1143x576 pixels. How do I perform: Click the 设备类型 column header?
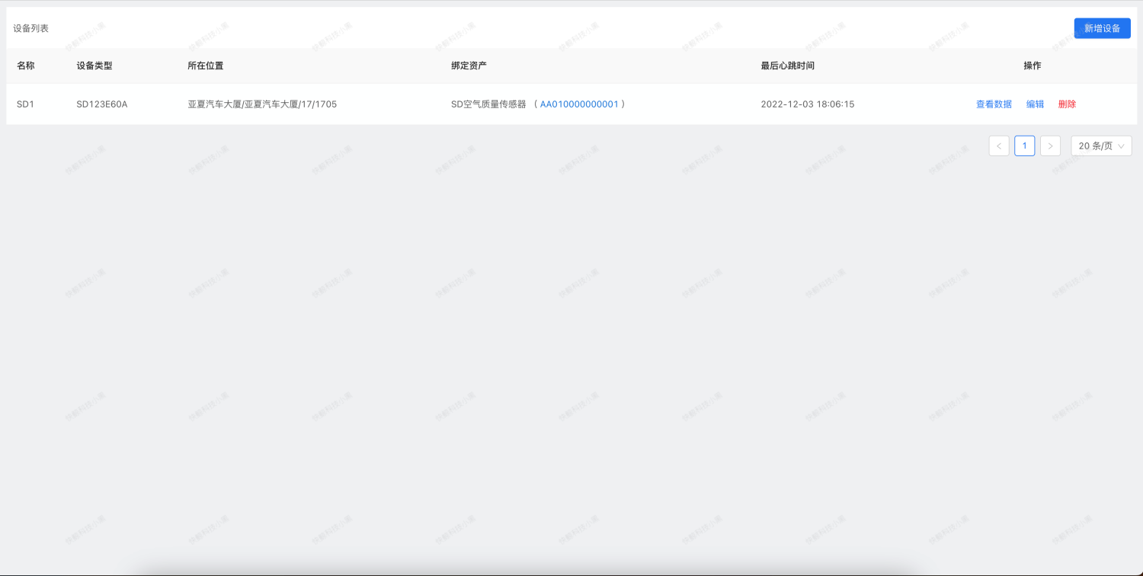(94, 66)
